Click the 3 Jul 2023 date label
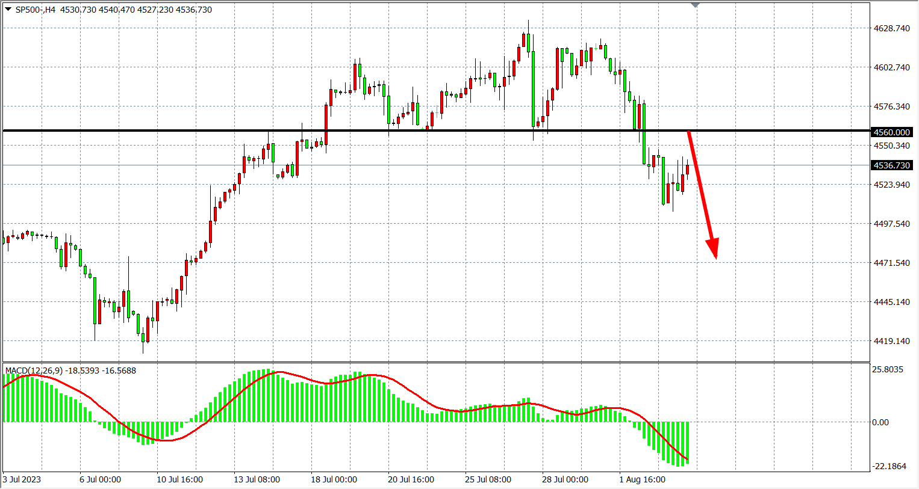 coord(22,479)
